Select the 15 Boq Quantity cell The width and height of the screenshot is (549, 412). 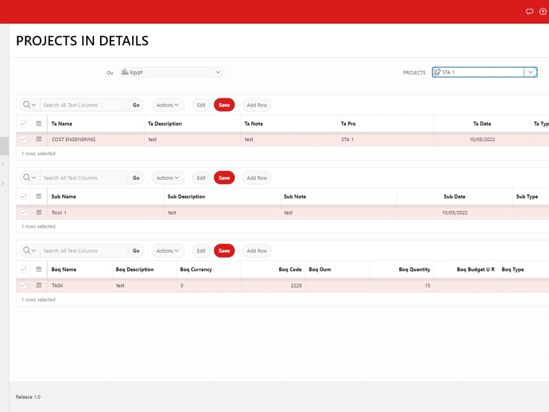402,286
